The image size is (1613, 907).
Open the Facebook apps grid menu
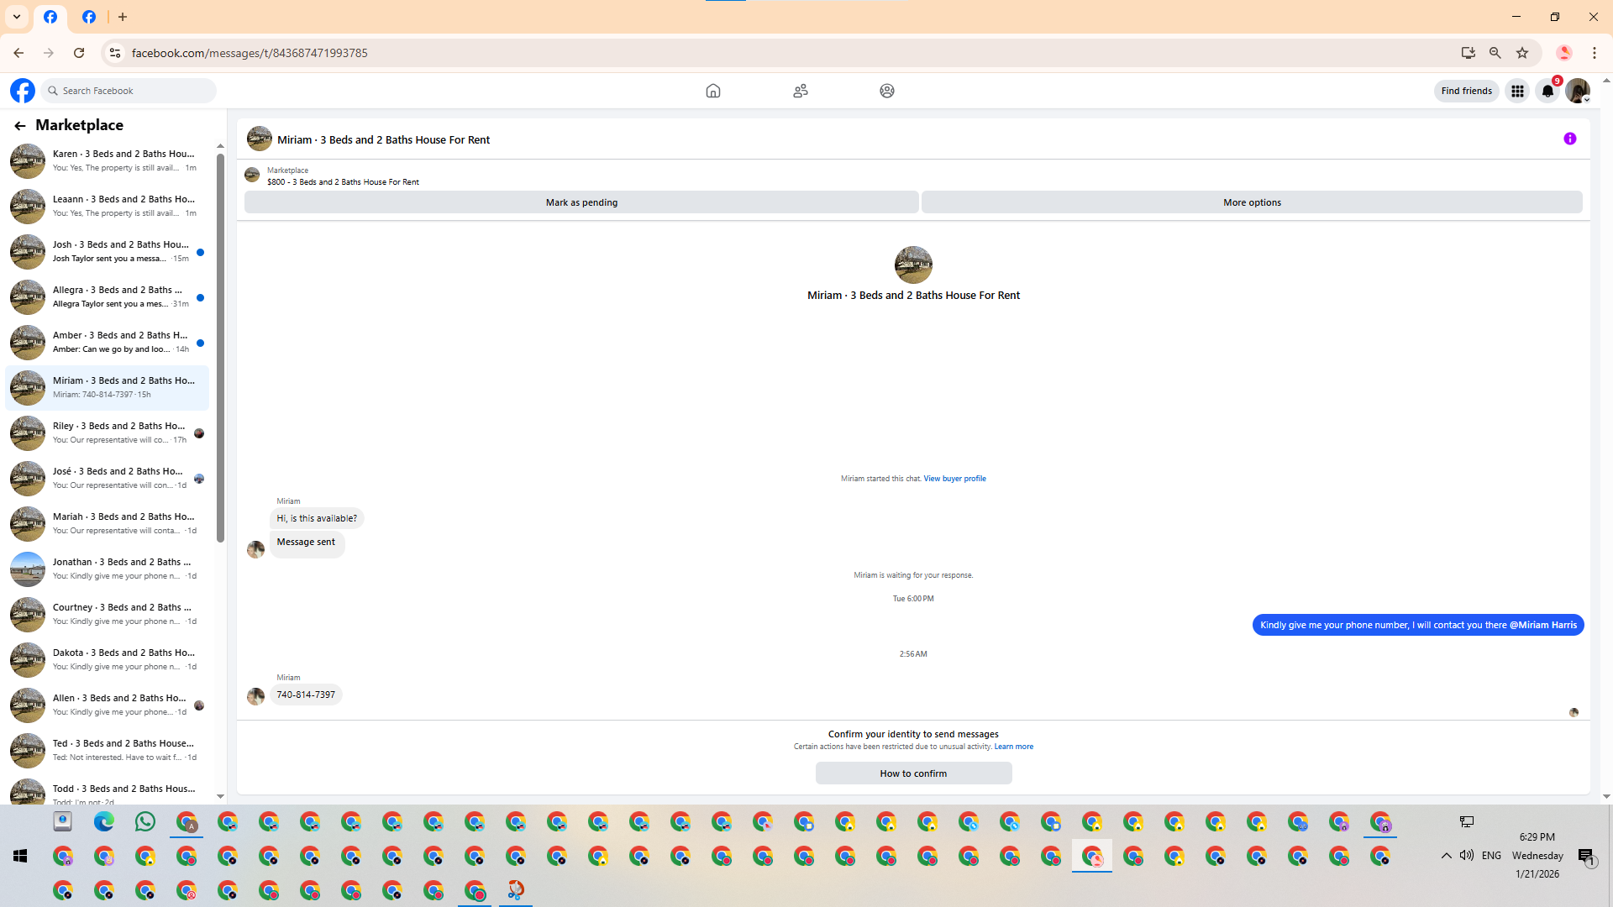tap(1517, 91)
